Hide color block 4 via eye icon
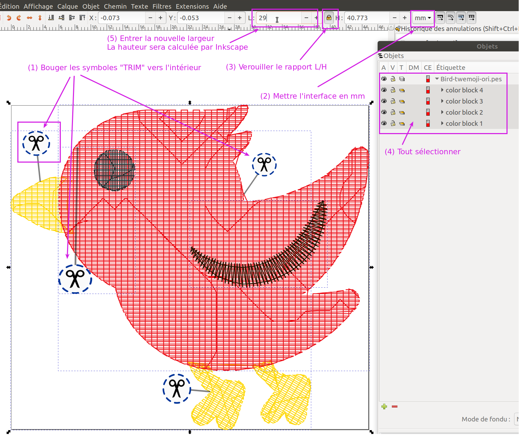This screenshot has width=519, height=435. click(384, 90)
